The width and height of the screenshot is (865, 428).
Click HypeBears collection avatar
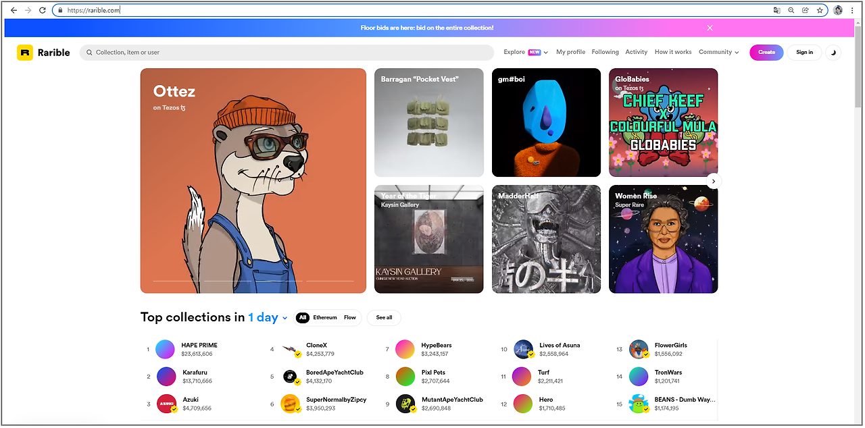(405, 349)
